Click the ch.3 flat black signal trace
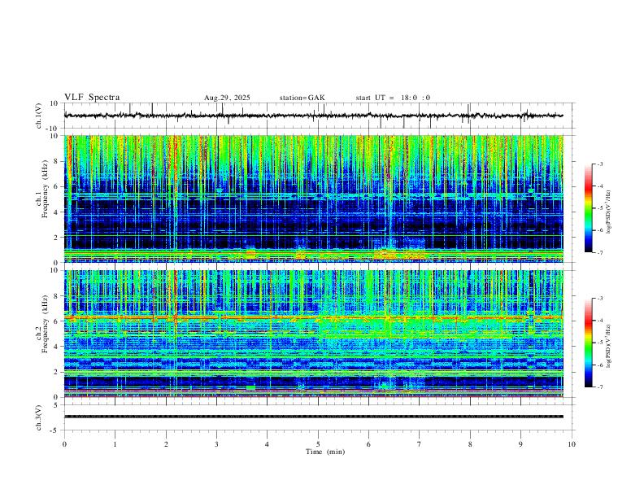Image resolution: width=644 pixels, height=498 pixels. [313, 417]
